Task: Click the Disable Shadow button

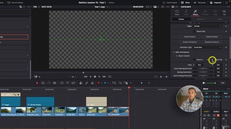Action: click(212, 37)
